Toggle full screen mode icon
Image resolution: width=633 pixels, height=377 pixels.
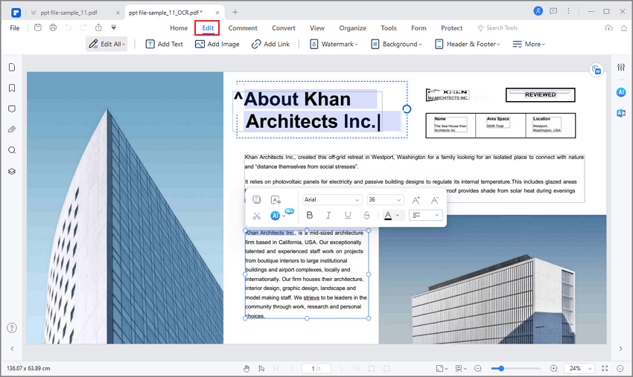605,368
